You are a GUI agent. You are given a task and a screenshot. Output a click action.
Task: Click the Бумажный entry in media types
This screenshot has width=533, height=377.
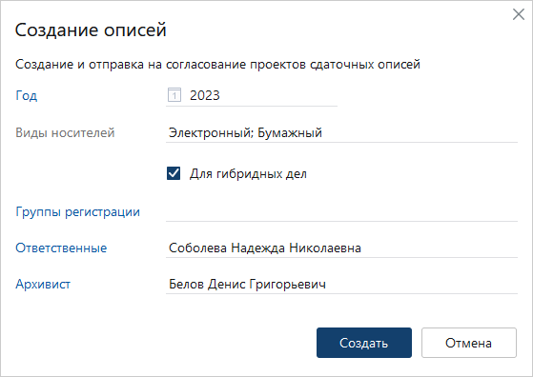click(290, 132)
